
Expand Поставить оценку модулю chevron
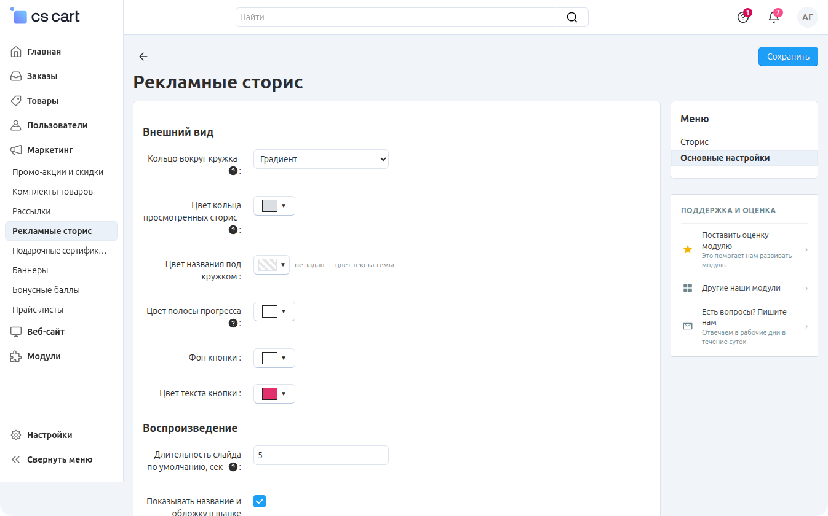point(806,249)
